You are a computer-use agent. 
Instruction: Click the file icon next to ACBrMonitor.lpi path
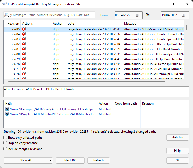tap(7, 114)
